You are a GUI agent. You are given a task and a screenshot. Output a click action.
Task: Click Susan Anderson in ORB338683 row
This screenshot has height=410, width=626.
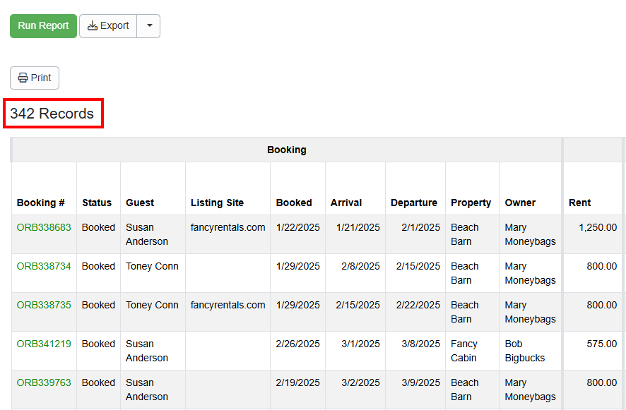click(147, 234)
